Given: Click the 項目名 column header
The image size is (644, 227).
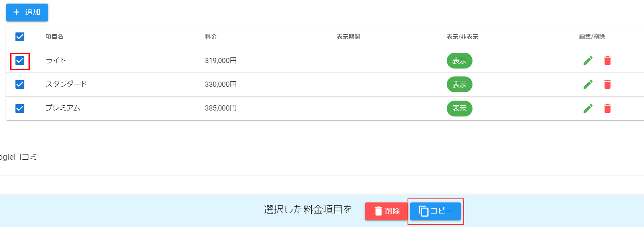Looking at the screenshot, I should pyautogui.click(x=54, y=37).
